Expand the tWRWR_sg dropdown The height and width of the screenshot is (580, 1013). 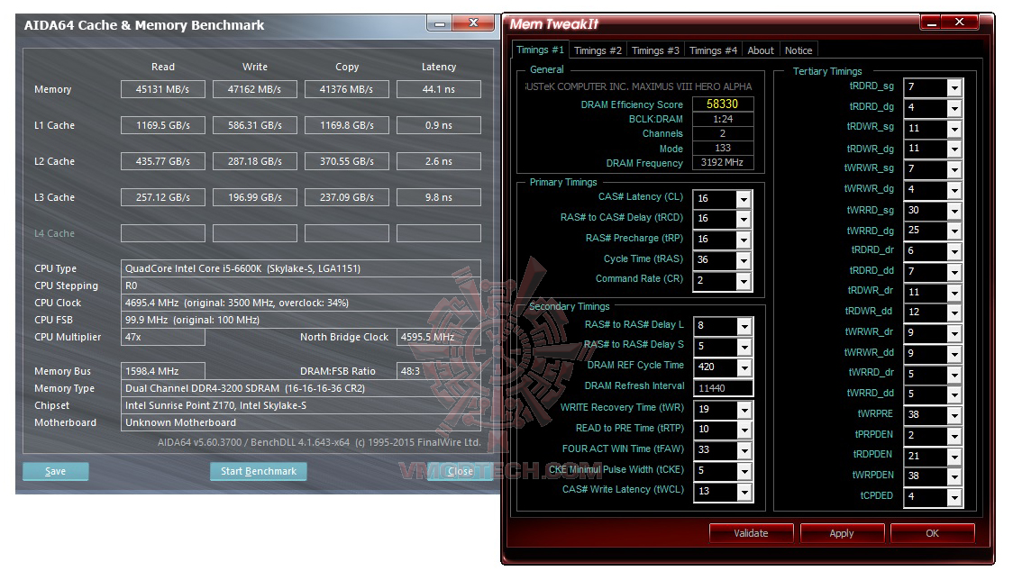[954, 169]
